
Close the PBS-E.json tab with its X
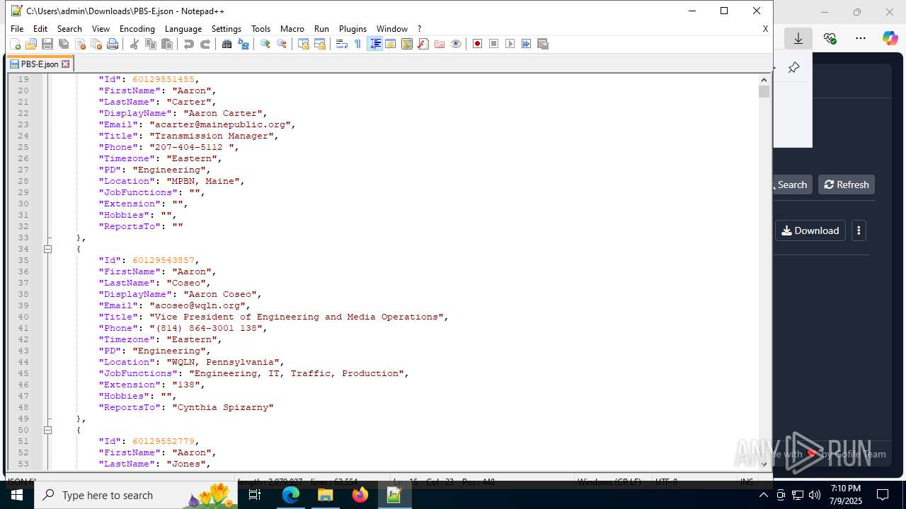pyautogui.click(x=66, y=64)
